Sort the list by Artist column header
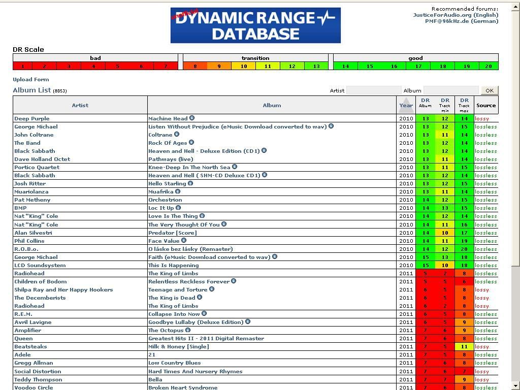The height and width of the screenshot is (390, 520). pos(80,106)
